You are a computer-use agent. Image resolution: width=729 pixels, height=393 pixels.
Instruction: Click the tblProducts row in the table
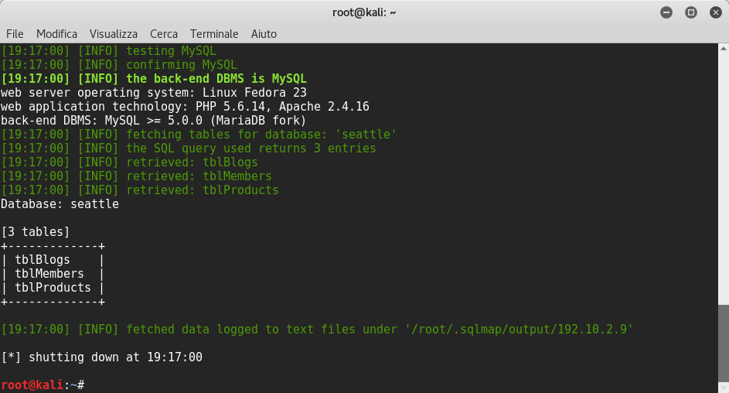click(x=53, y=288)
